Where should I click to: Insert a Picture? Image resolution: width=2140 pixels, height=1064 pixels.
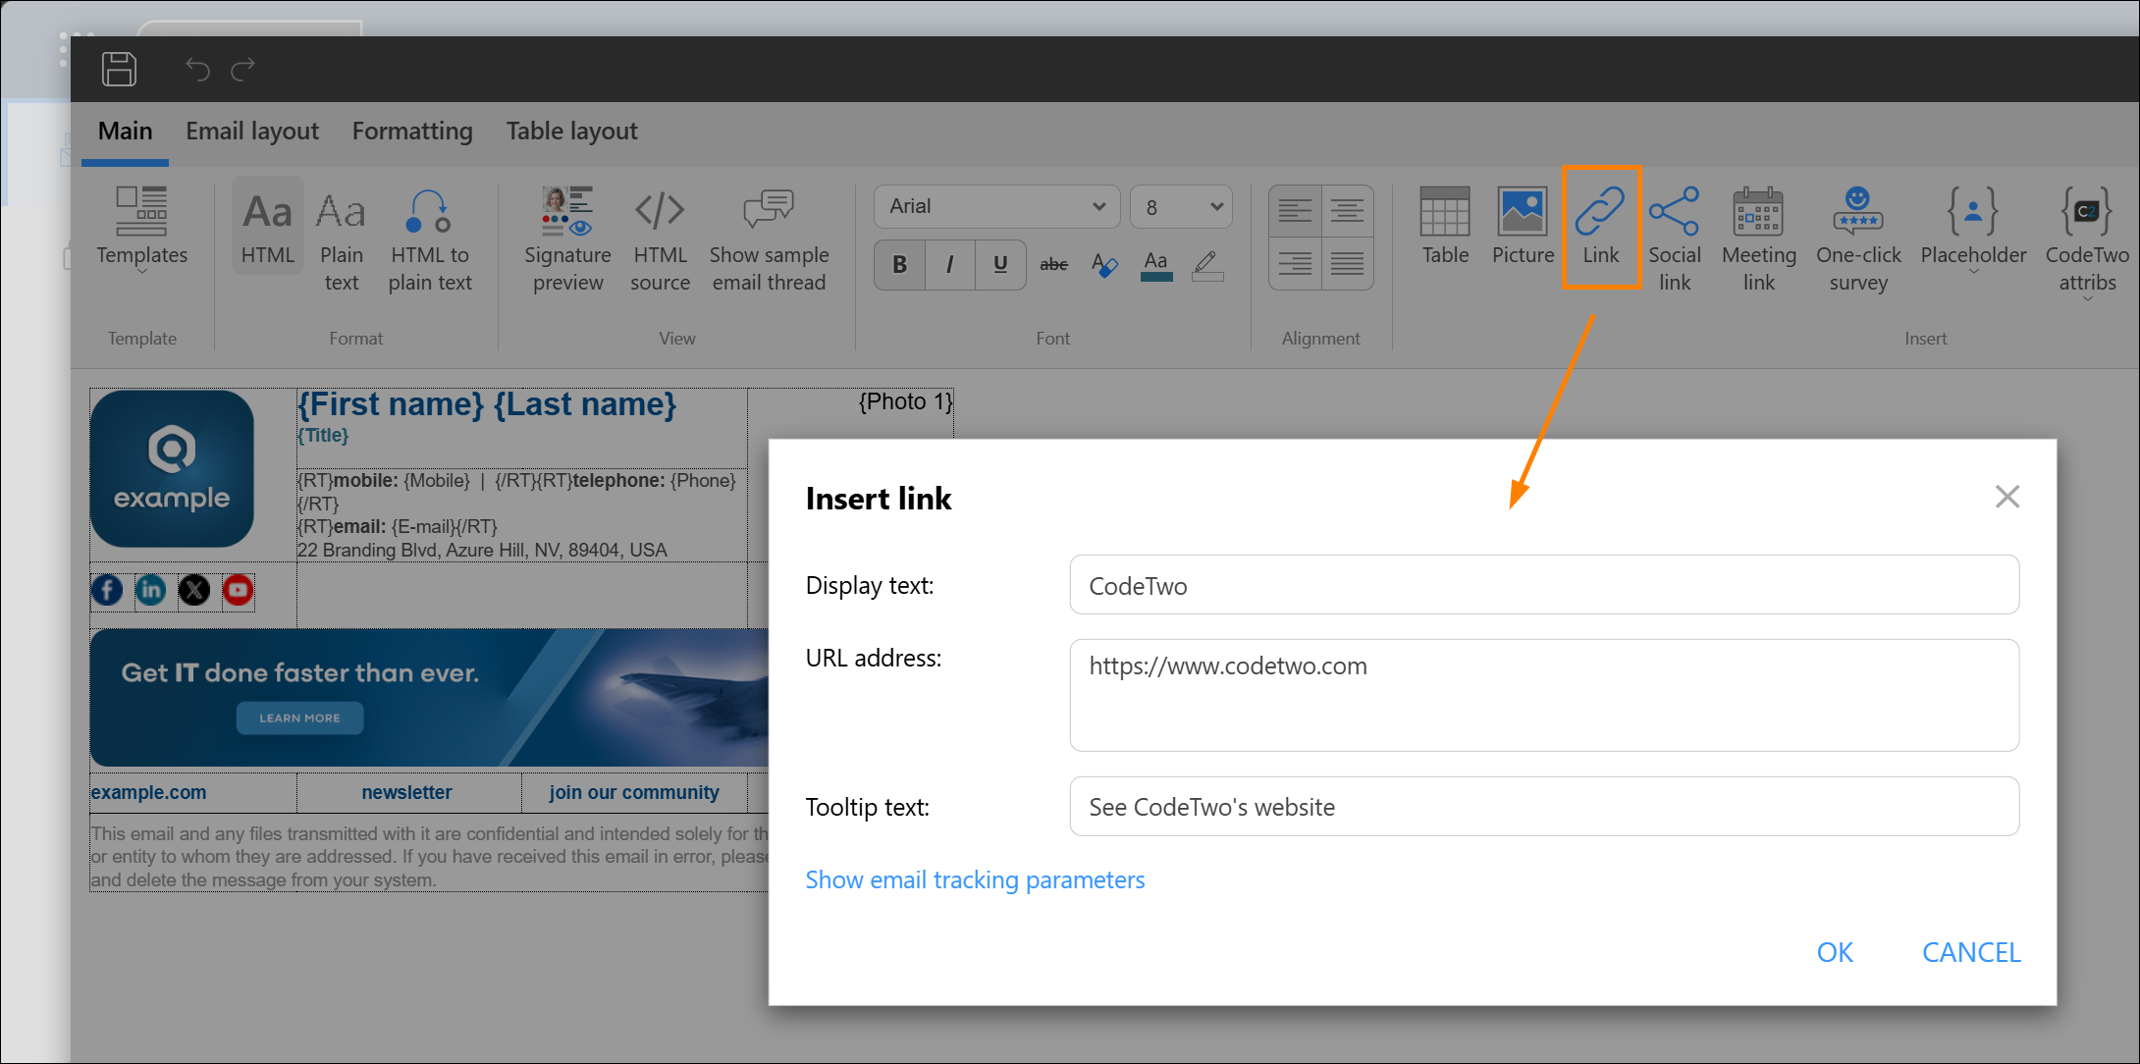click(1523, 227)
